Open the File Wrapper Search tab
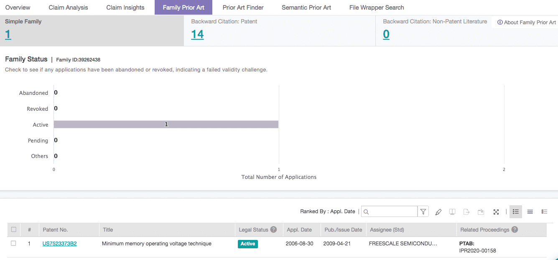This screenshot has height=260, width=558. click(377, 8)
